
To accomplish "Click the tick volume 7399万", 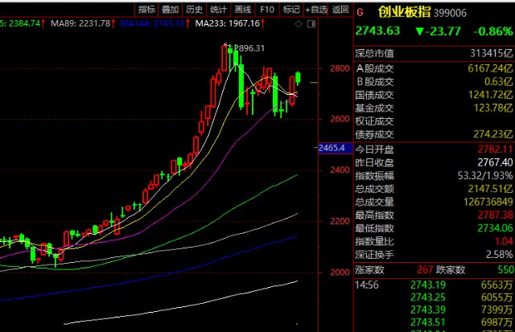I will tap(496, 309).
